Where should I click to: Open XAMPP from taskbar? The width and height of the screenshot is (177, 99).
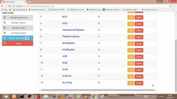tap(14, 97)
